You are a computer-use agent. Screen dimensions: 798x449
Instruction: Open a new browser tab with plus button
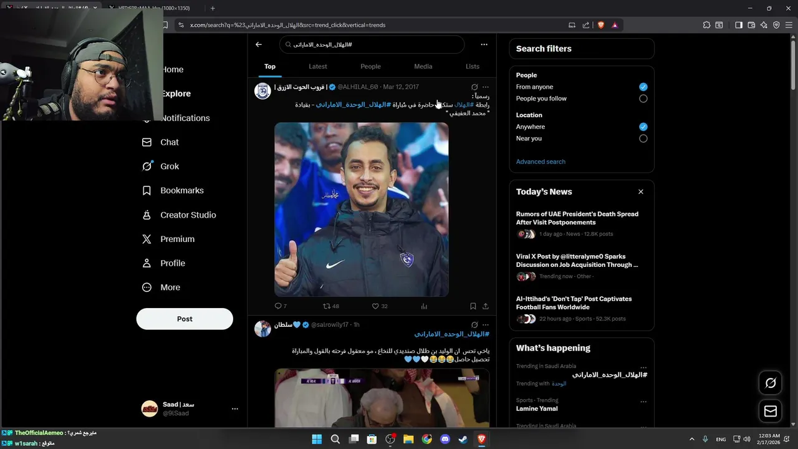(x=213, y=8)
